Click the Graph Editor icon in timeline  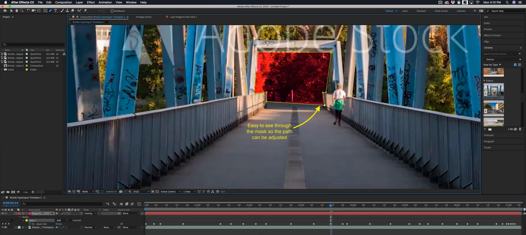(139, 204)
